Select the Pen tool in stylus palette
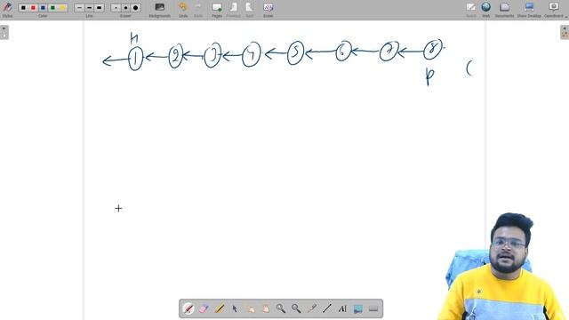The width and height of the screenshot is (569, 320). coord(188,308)
